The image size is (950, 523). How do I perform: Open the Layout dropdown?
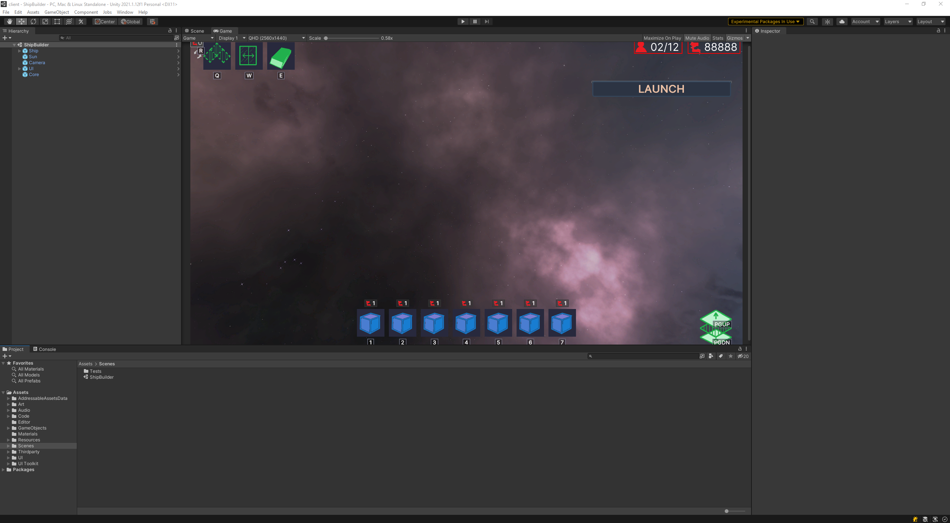point(931,22)
